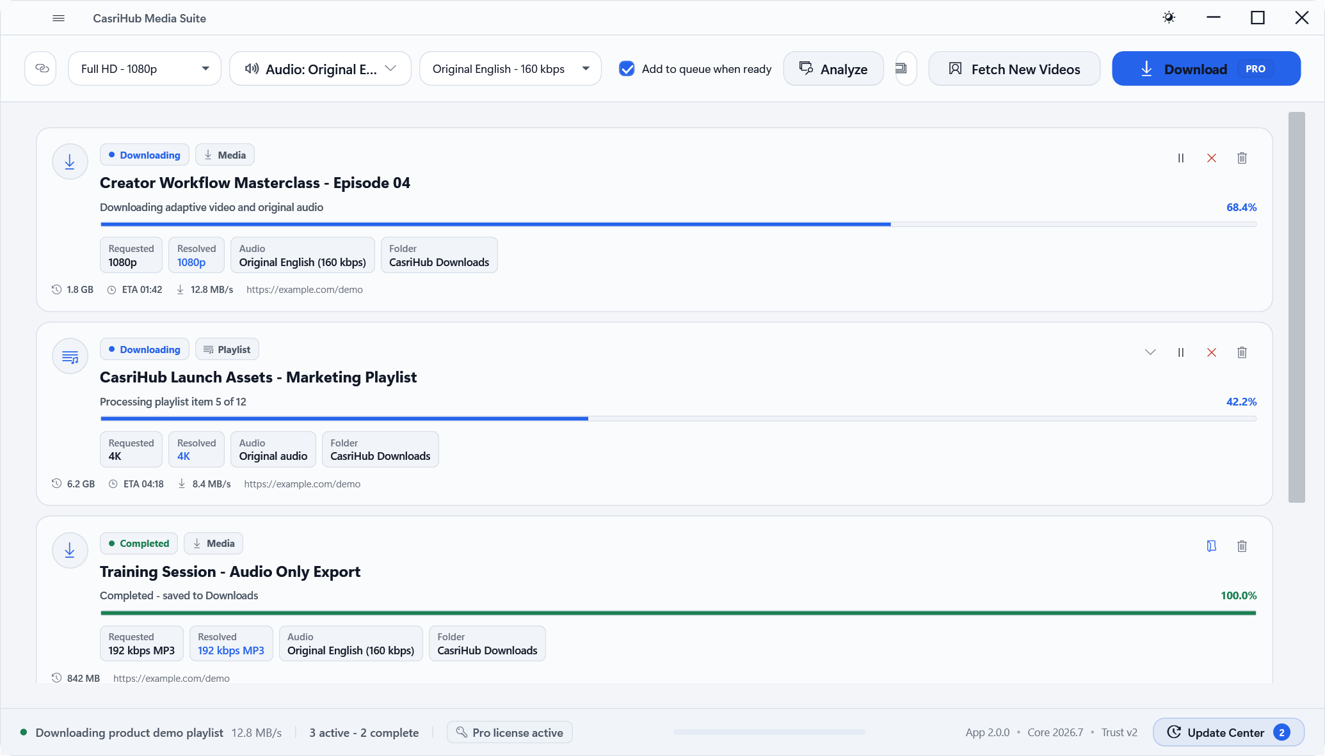
Task: Click the Downloading badge on Creator Workflow
Action: [x=145, y=155]
